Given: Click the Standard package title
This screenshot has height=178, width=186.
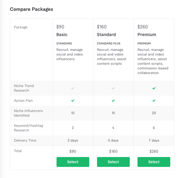Looking at the screenshot, I should 106,35.
